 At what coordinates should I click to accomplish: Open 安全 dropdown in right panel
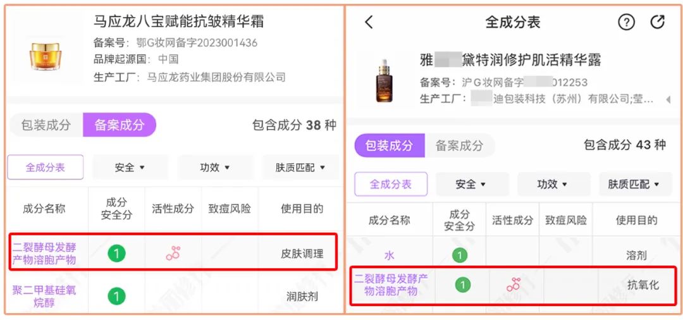(x=471, y=184)
